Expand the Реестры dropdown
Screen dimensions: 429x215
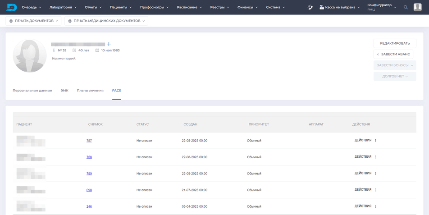tap(220, 7)
